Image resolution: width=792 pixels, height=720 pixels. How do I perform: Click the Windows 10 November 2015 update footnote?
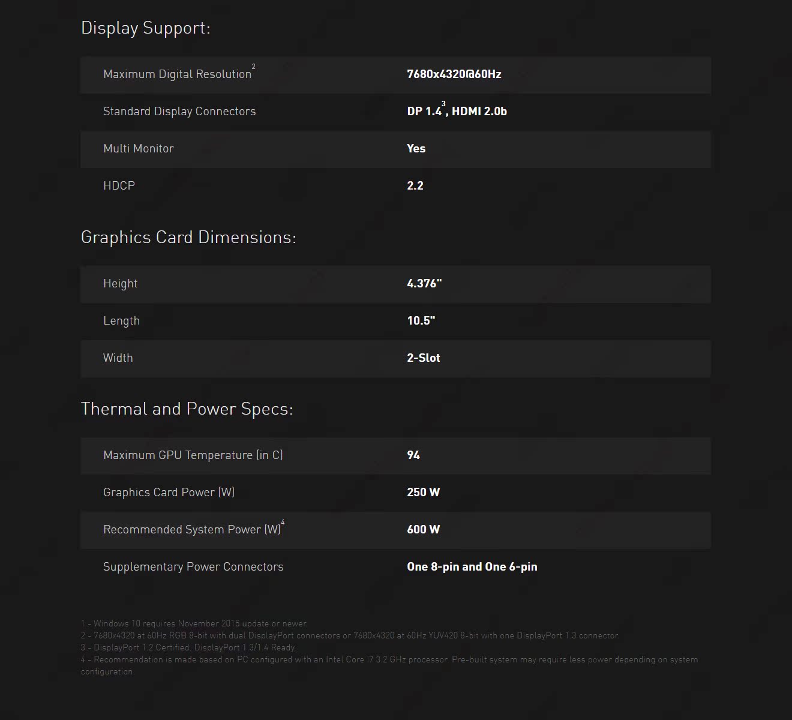[194, 623]
